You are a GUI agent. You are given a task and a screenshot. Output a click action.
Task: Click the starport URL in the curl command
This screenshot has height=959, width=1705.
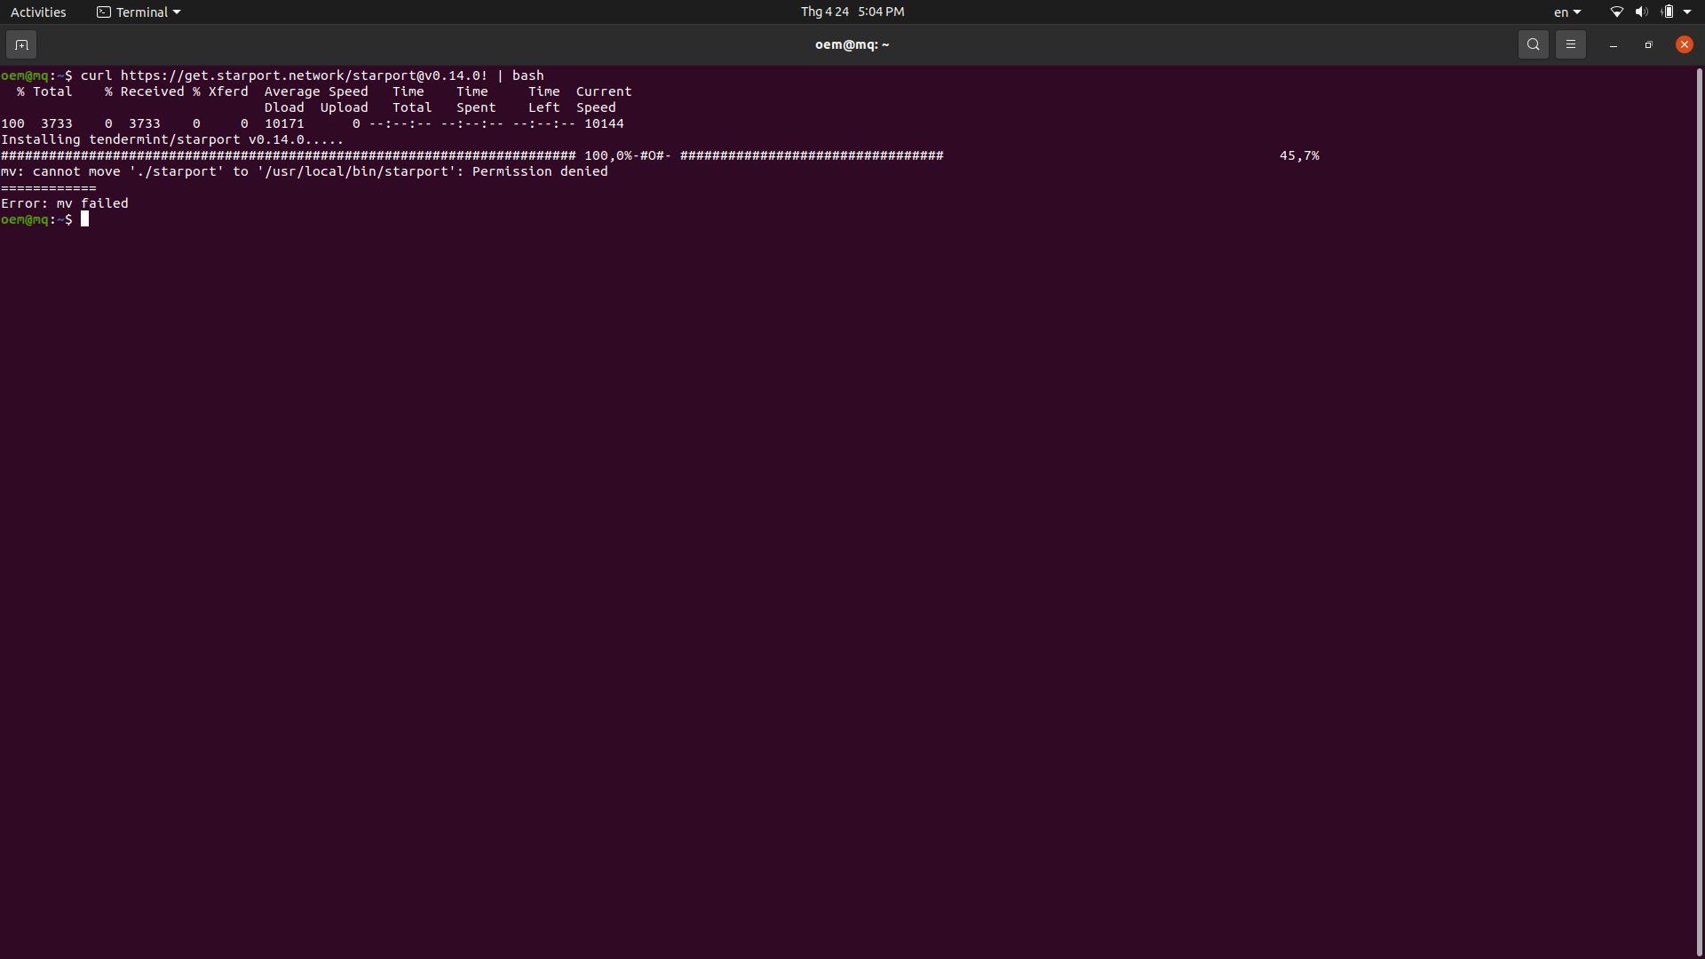(x=304, y=75)
